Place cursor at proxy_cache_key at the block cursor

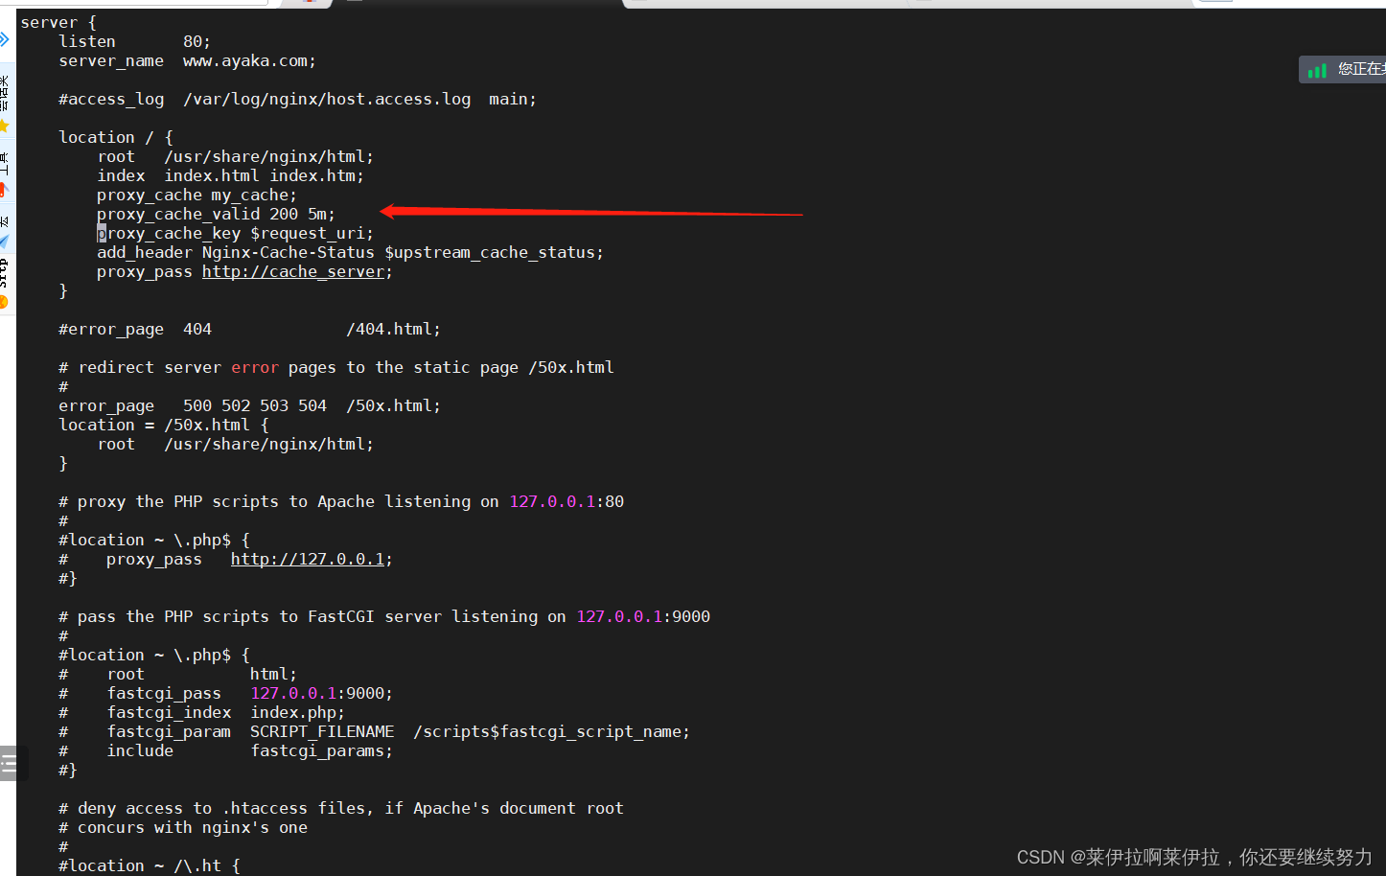point(102,233)
